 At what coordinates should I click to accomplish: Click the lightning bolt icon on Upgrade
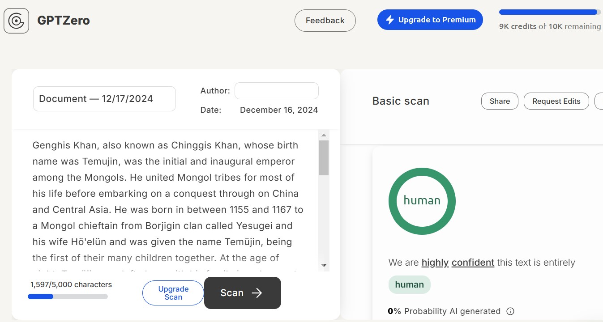click(390, 20)
